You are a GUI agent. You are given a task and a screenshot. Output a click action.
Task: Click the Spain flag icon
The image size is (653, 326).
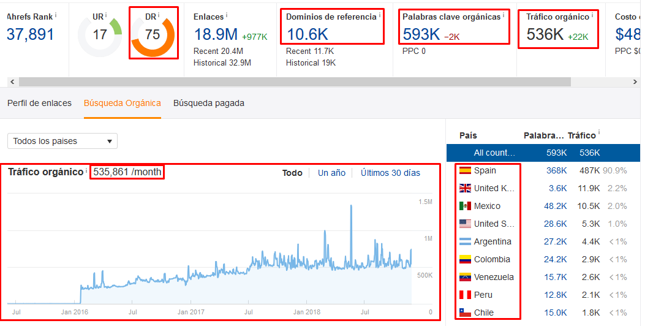coord(465,170)
